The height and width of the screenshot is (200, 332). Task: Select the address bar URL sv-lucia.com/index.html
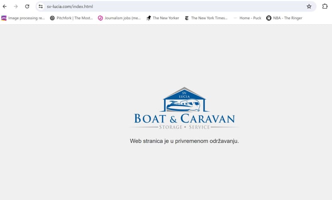point(70,6)
